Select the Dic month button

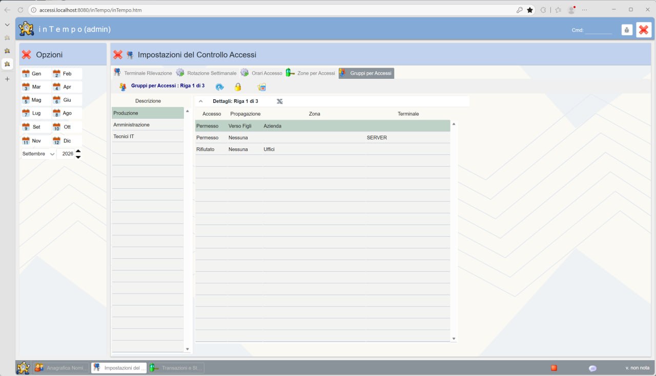(67, 141)
